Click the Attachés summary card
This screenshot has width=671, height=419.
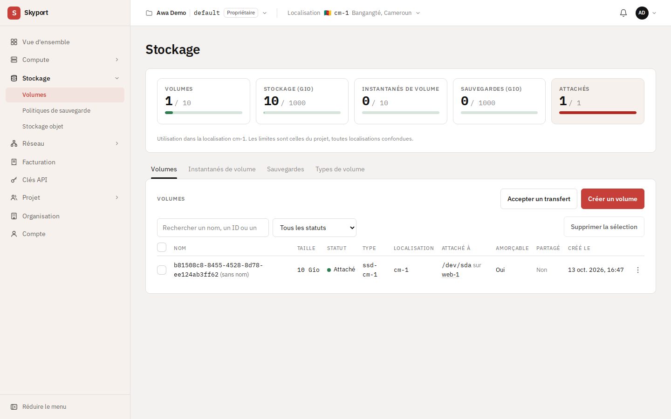point(598,101)
